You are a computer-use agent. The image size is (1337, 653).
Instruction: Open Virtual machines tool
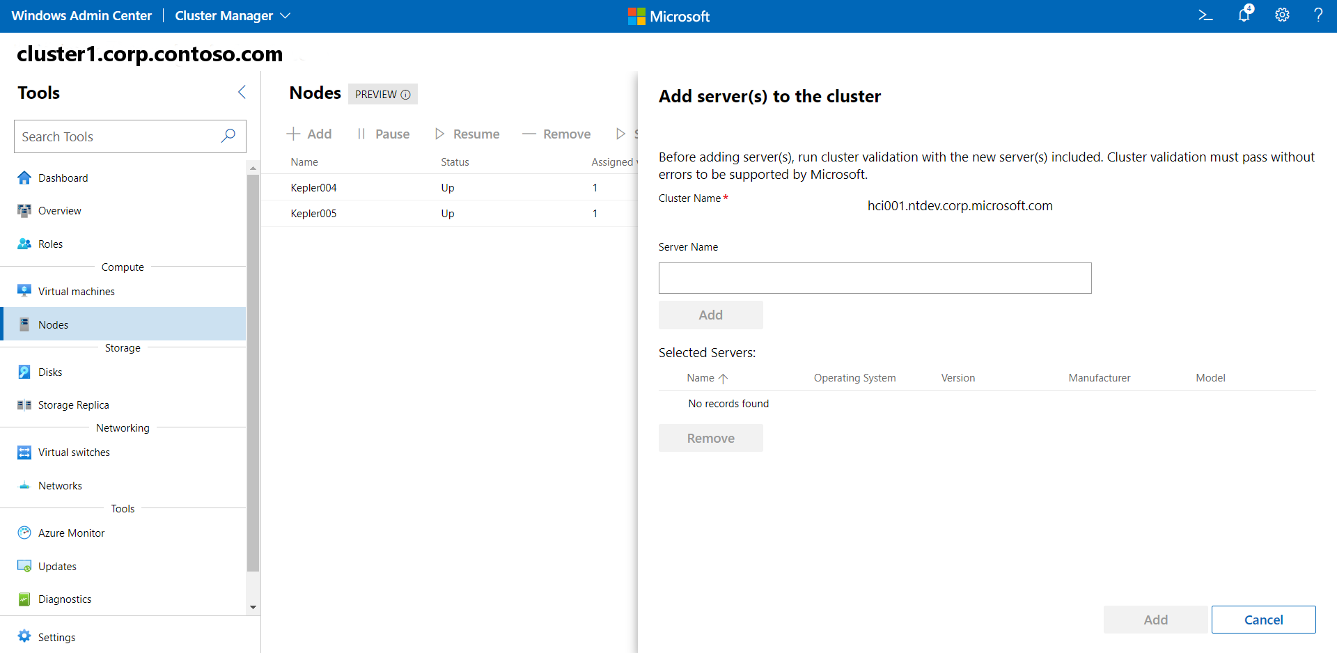coord(76,292)
